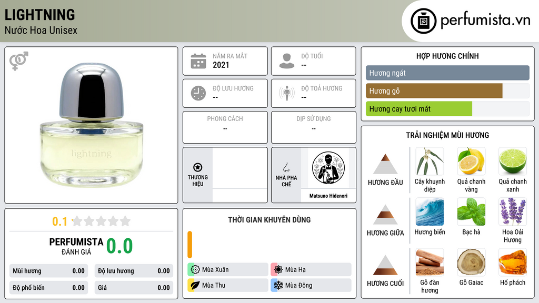The image size is (539, 303).
Task: Click the Giá score field
Action: tap(134, 288)
